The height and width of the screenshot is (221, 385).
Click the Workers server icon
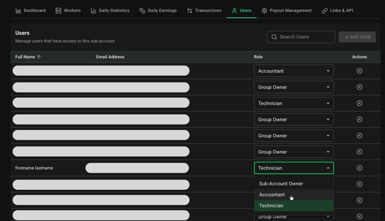pos(58,10)
